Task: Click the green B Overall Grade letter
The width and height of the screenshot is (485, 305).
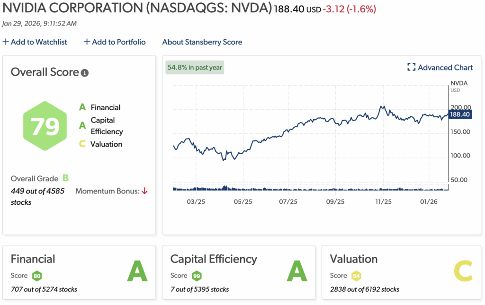Action: 65,178
